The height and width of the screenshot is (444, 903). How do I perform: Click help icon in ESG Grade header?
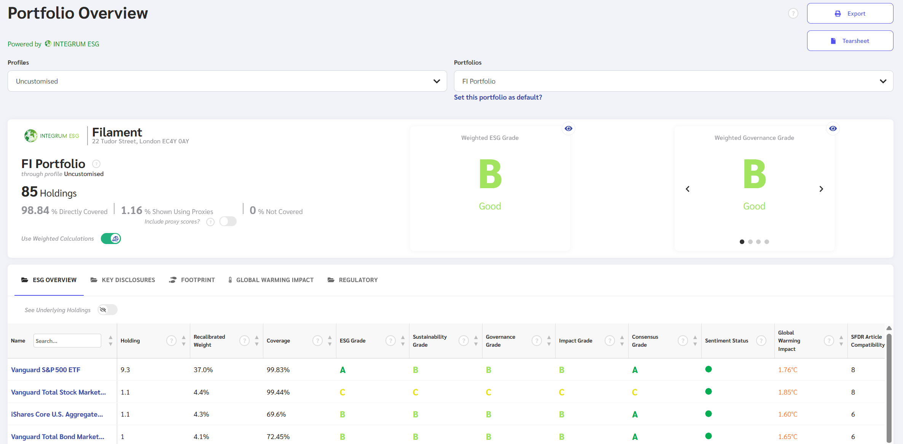pos(391,341)
